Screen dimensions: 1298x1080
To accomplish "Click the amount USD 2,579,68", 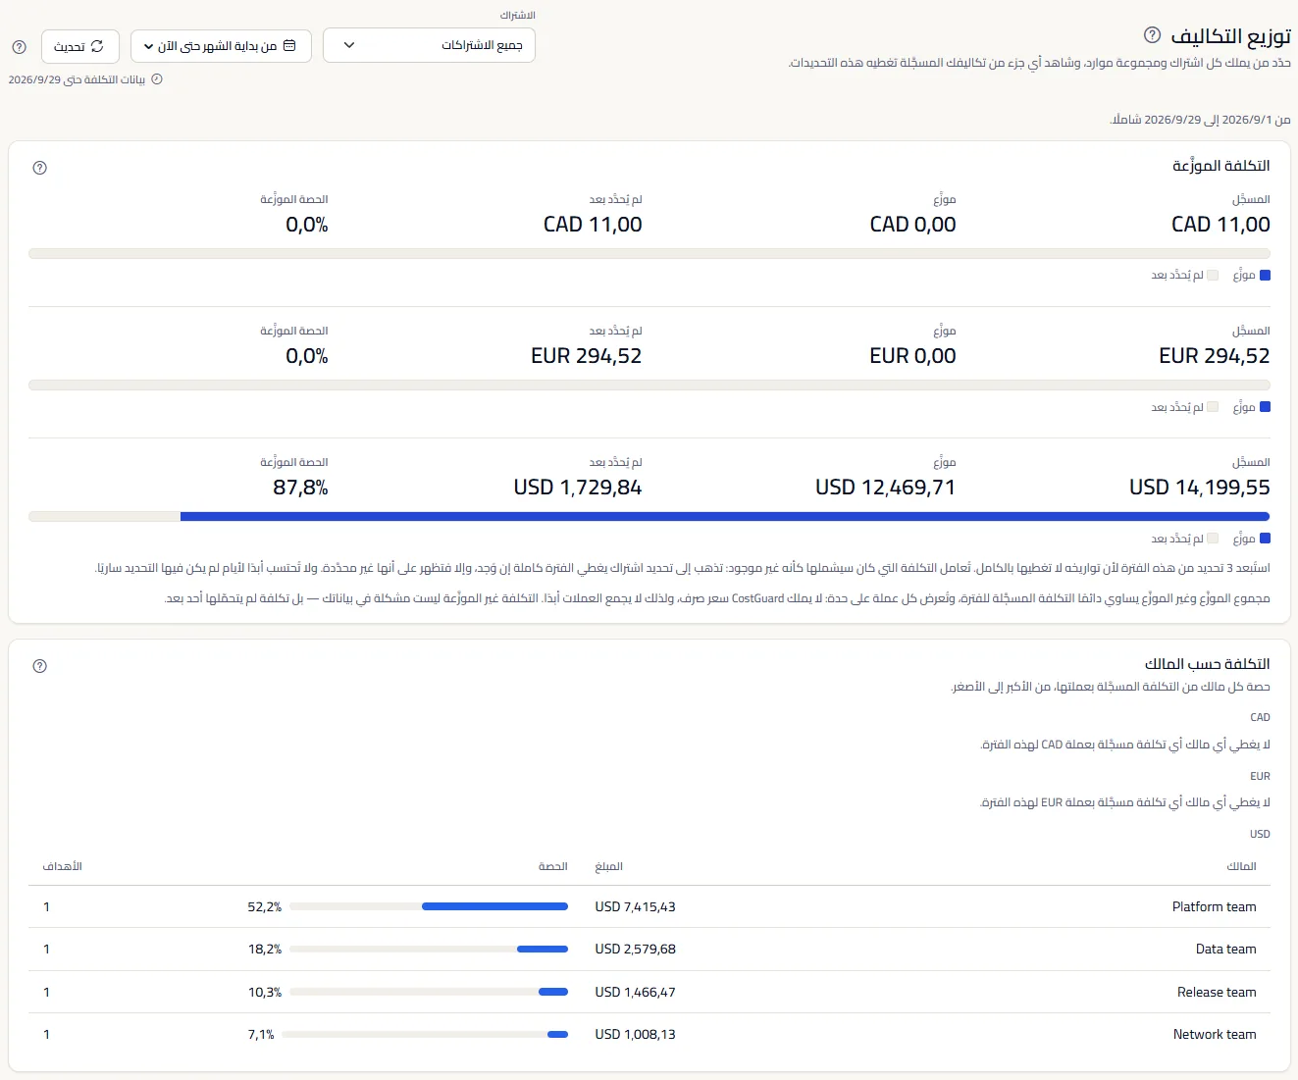I will tap(635, 950).
